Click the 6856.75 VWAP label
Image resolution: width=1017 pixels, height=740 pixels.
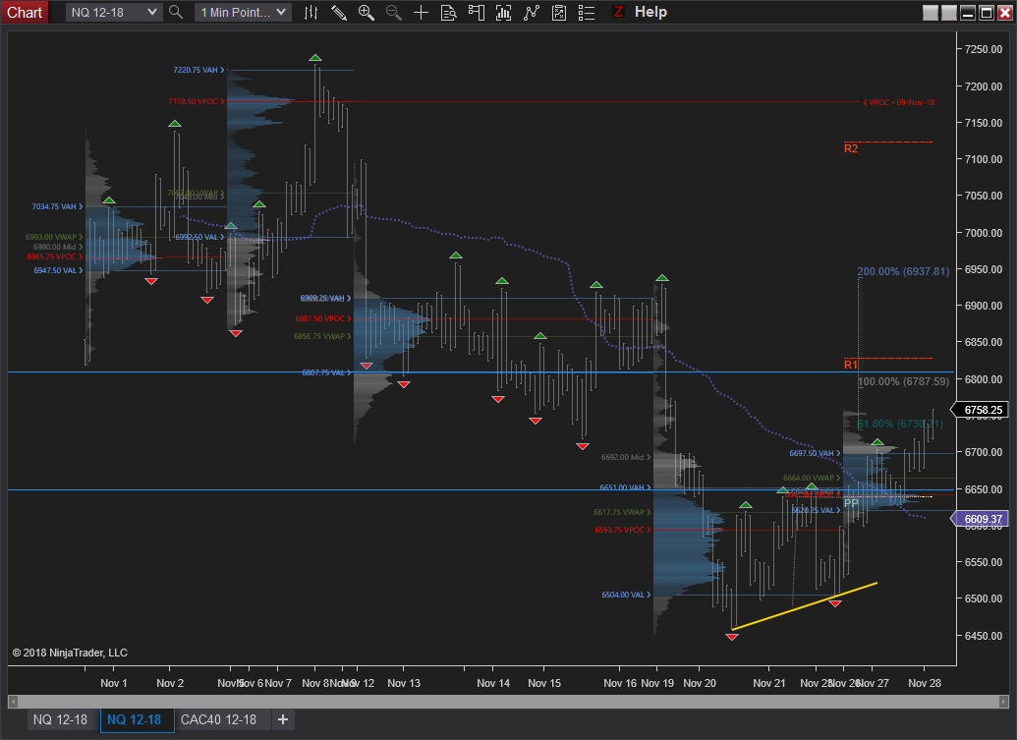click(x=322, y=336)
